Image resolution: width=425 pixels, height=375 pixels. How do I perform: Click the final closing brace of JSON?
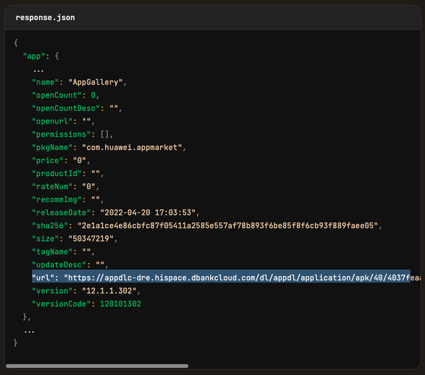(16, 342)
